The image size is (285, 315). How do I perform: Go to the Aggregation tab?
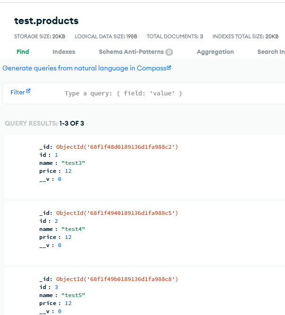click(x=215, y=52)
